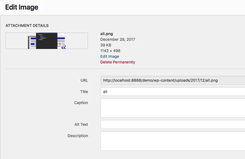Click the red Delete Permanently link
Image resolution: width=245 pixels, height=159 pixels.
click(118, 62)
